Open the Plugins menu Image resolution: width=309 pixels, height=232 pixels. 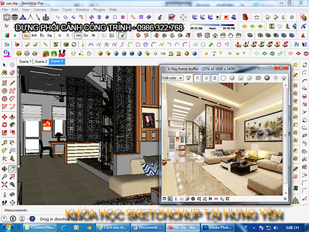pos(99,9)
